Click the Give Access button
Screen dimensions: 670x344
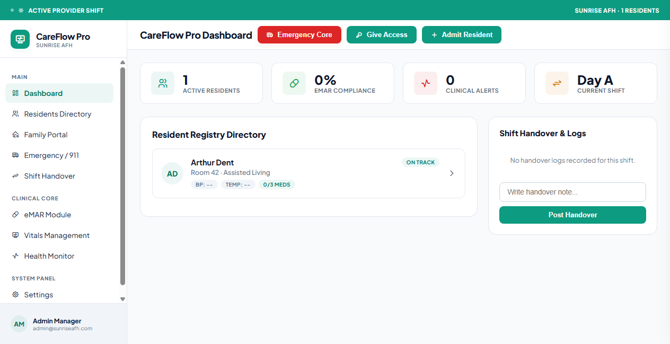(x=382, y=35)
